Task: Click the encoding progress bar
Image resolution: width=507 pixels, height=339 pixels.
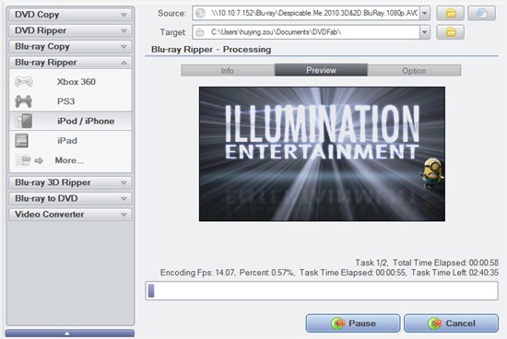Action: pos(322,291)
